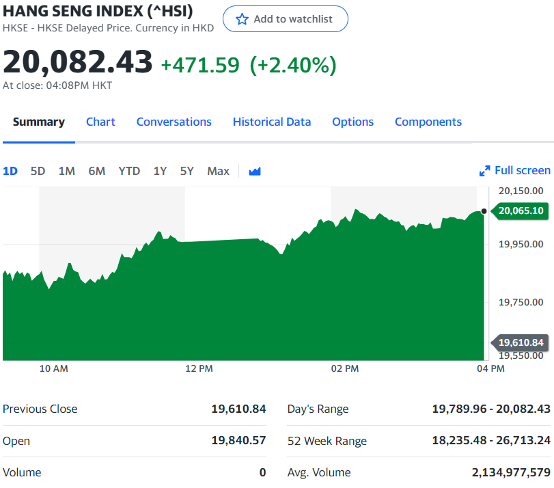Viewport: 554px width, 488px height.
Task: Choose the YTD chart range
Action: click(x=129, y=171)
